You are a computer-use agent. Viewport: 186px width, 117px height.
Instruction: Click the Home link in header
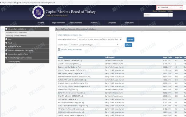[155, 11]
